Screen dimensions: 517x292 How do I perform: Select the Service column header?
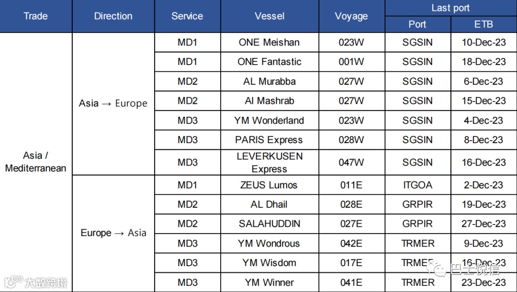(187, 16)
